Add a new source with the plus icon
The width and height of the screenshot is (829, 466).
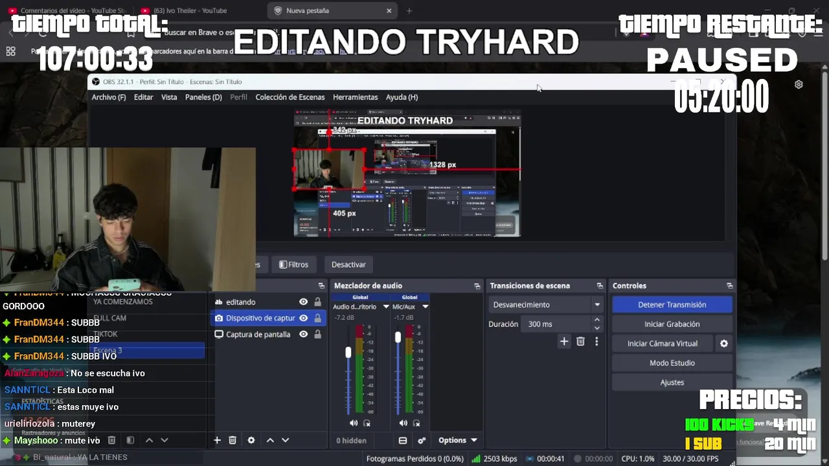(x=217, y=440)
